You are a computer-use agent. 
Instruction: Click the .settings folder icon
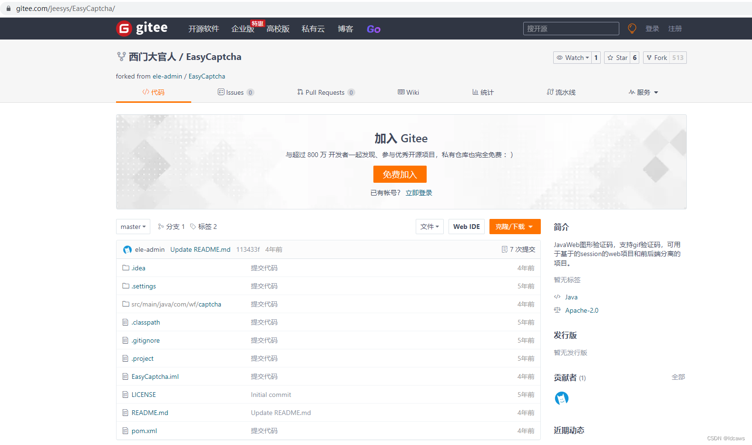(x=126, y=286)
